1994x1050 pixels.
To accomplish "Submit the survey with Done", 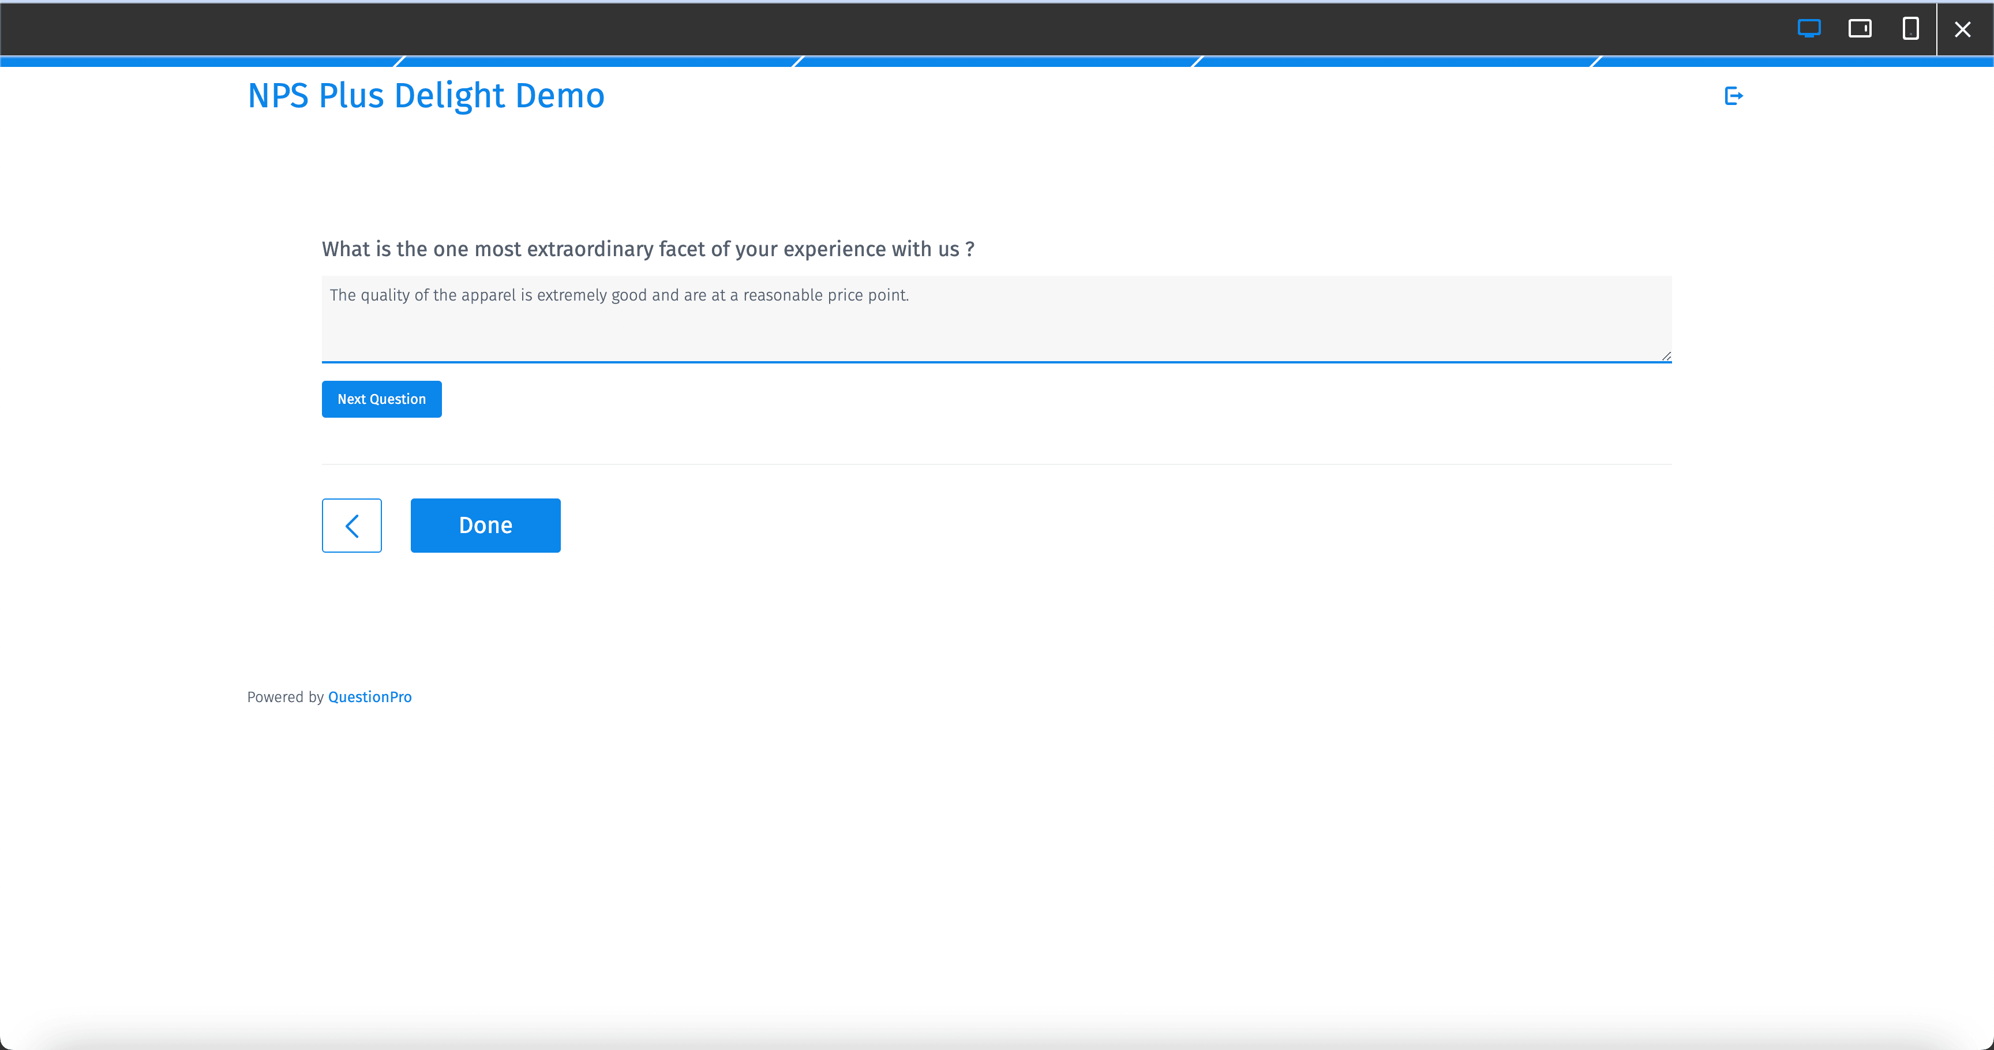I will pyautogui.click(x=485, y=524).
